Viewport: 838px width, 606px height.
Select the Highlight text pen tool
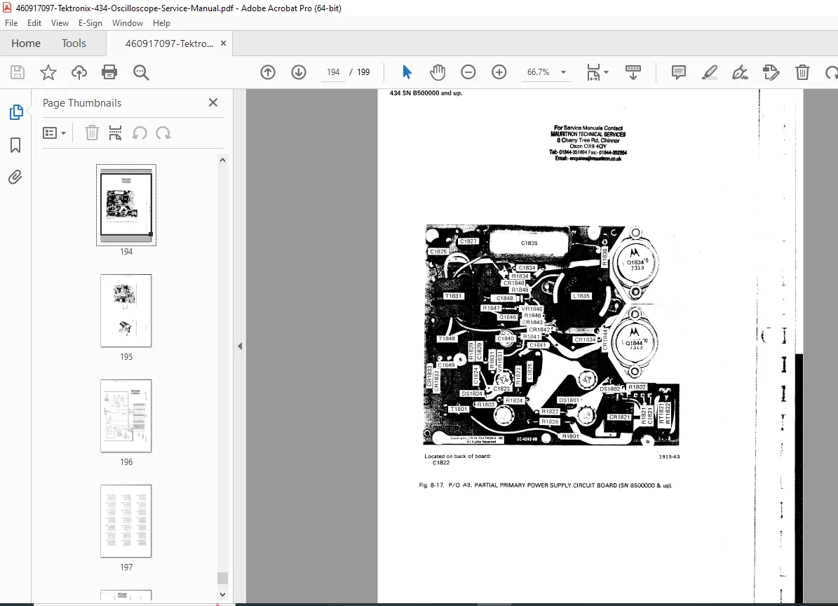click(x=709, y=72)
